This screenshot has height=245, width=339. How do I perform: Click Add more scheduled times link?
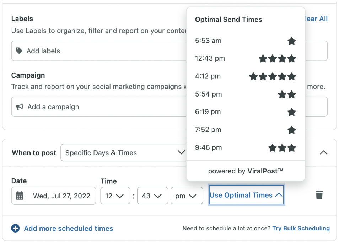tap(68, 228)
